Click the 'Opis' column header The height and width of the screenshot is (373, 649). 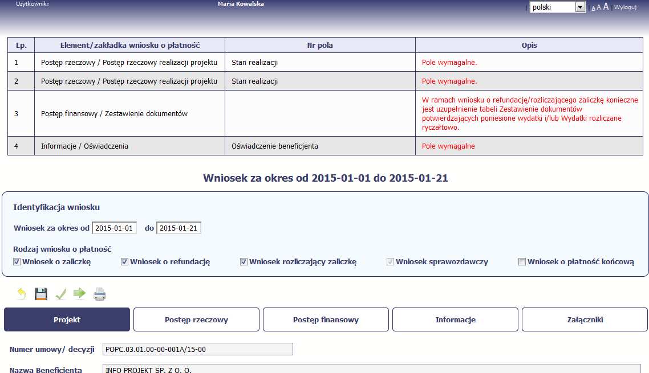[x=529, y=45]
